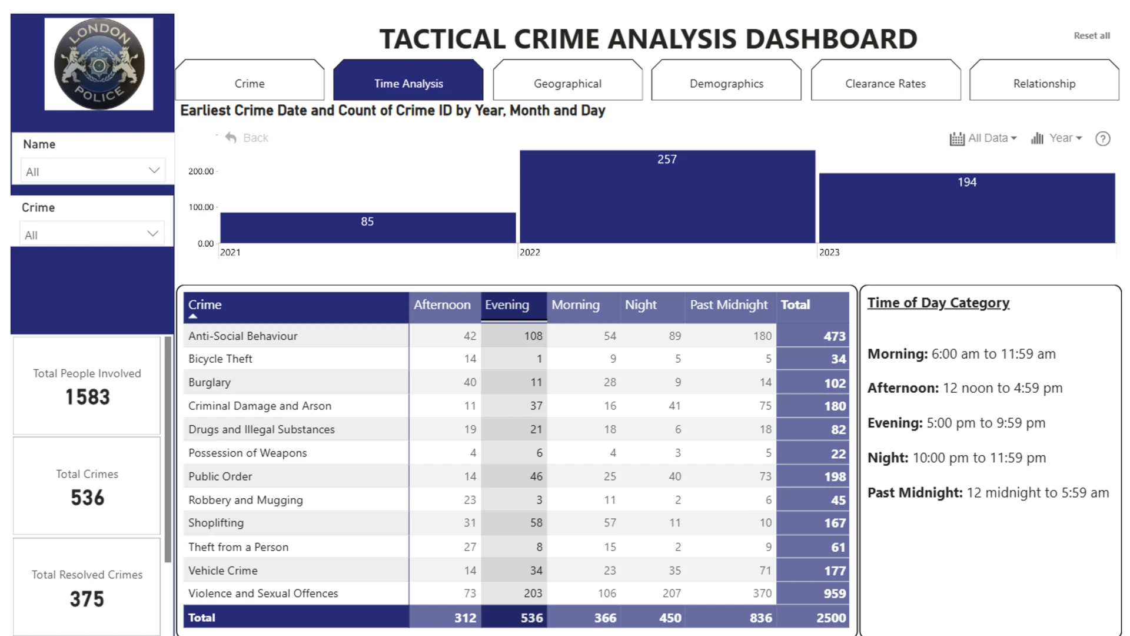1130x636 pixels.
Task: Click the Back button label
Action: pos(255,138)
